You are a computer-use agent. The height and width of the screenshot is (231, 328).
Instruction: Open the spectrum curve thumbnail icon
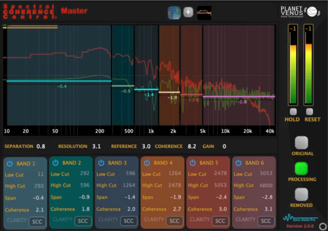coord(204,12)
